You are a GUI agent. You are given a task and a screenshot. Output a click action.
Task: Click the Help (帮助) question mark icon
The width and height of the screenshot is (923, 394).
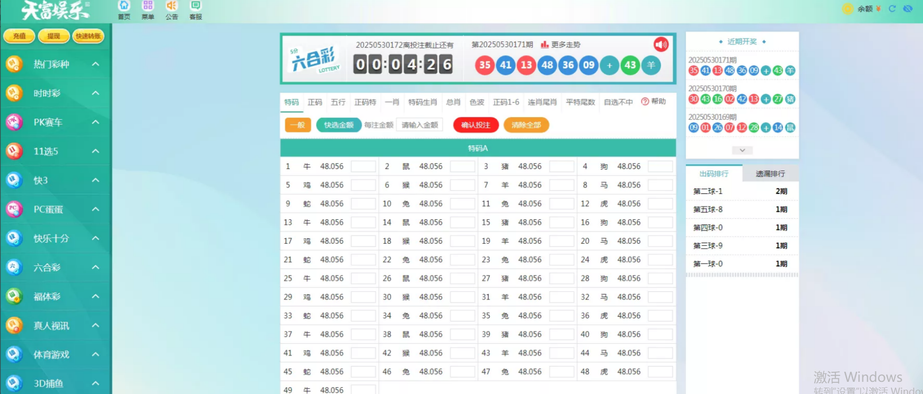[x=645, y=102]
